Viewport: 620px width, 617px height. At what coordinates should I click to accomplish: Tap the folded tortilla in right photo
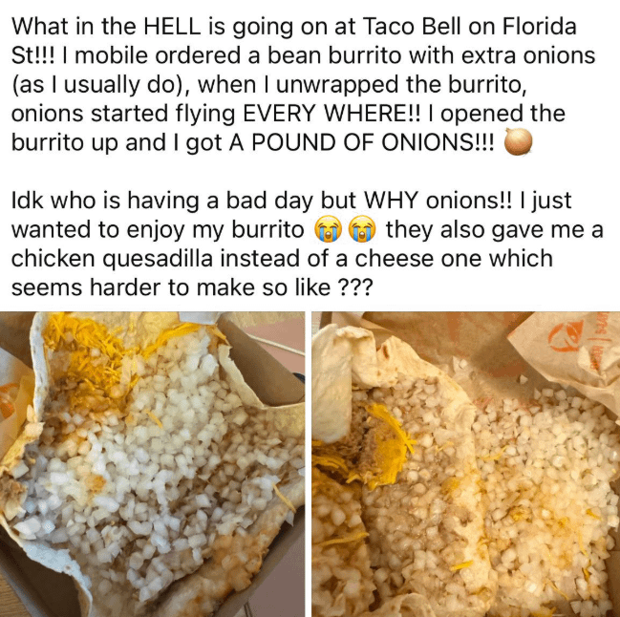click(344, 372)
